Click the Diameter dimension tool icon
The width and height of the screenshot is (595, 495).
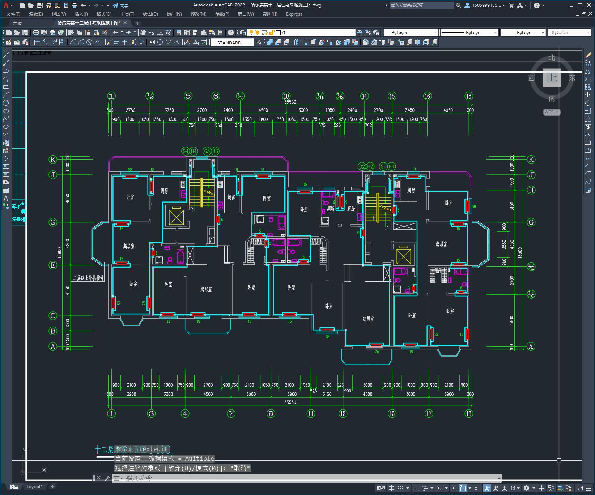tap(89, 42)
